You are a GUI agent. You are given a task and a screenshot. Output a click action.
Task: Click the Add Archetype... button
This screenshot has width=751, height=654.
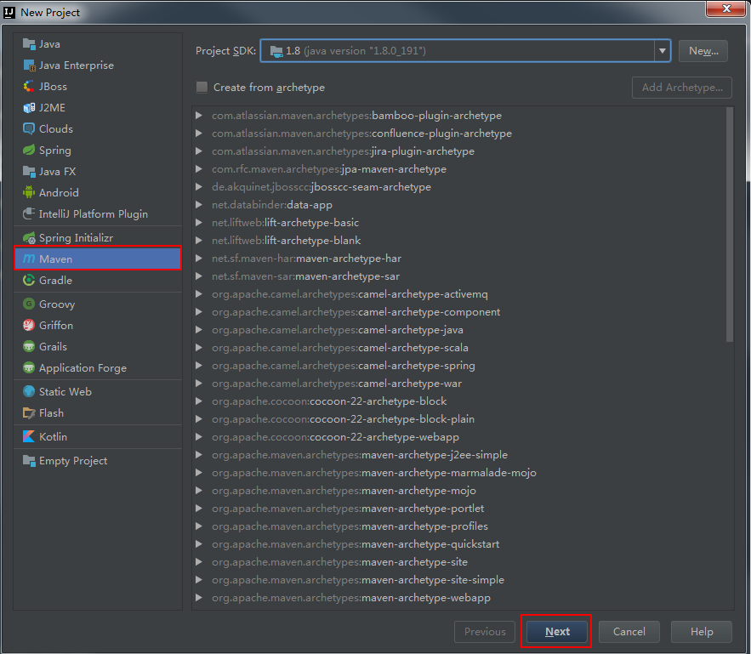point(682,88)
